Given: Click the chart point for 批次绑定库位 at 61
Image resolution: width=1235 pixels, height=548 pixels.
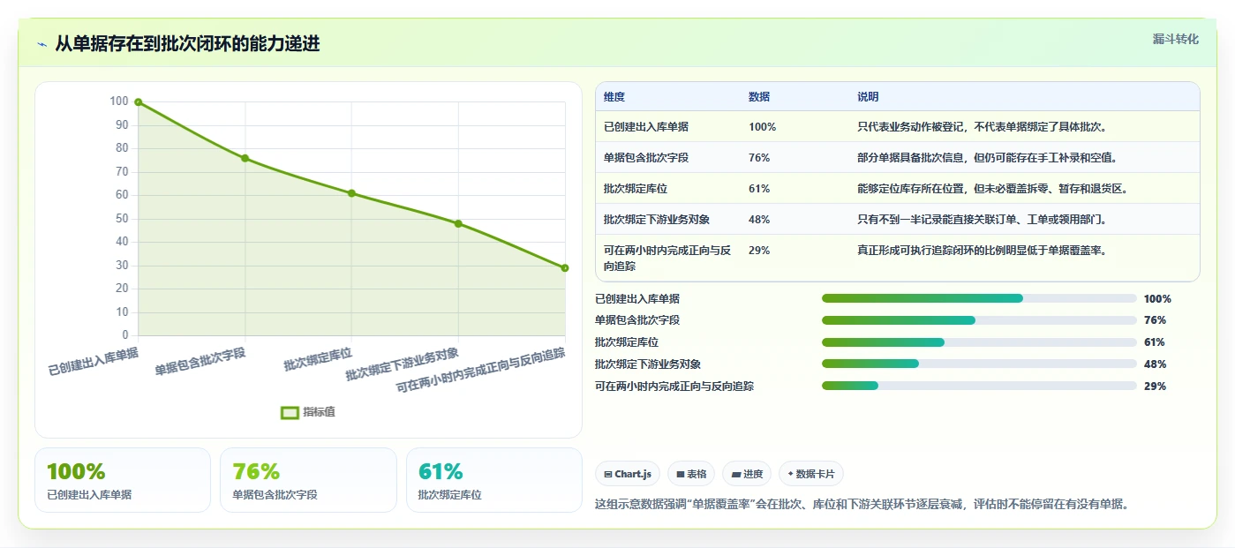Looking at the screenshot, I should tap(351, 193).
